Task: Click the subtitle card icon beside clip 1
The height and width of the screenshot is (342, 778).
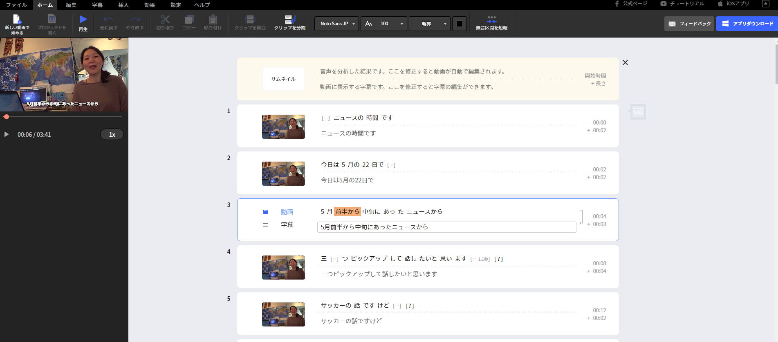Action: 638,111
